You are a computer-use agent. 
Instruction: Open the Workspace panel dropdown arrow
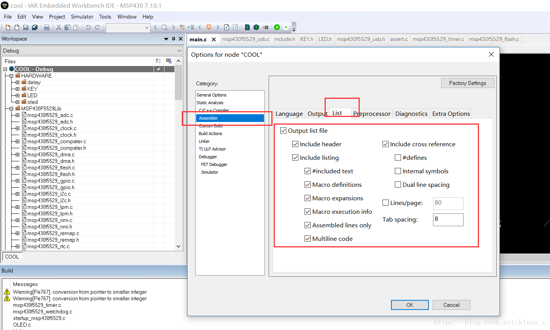click(166, 39)
